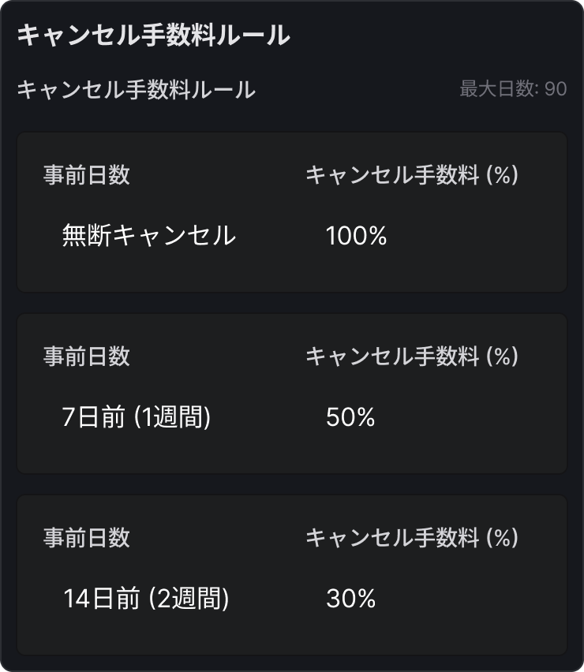The height and width of the screenshot is (672, 584).
Task: Click 事前日数 label above 14日前 (2週間)
Action: click(x=87, y=538)
